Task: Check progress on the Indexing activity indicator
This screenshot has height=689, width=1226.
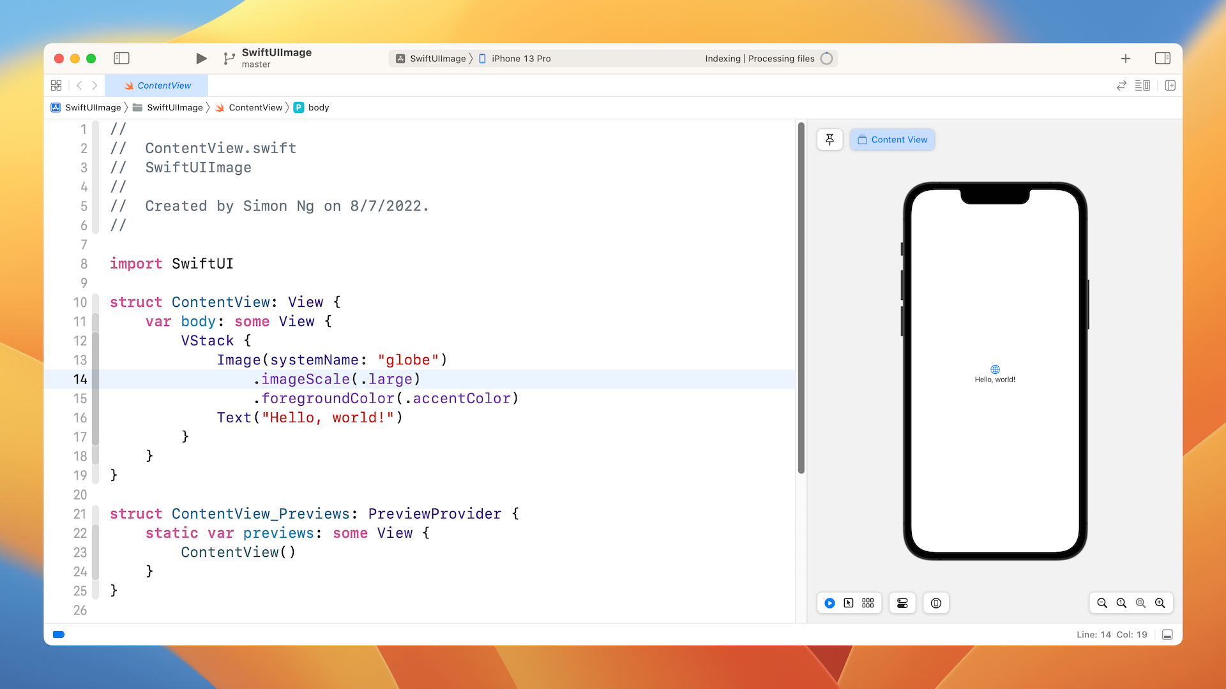Action: tap(827, 58)
